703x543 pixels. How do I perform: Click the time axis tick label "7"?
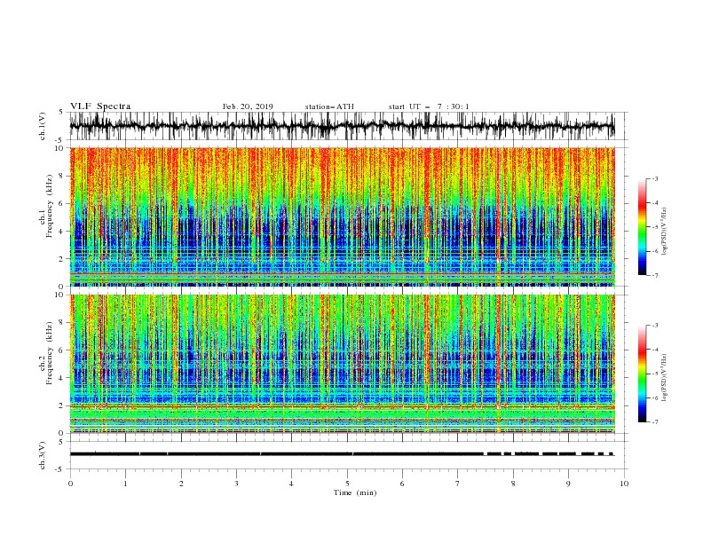point(458,484)
